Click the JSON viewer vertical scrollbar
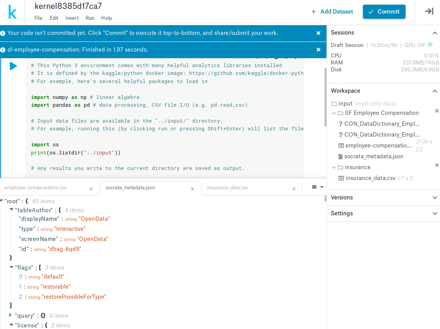Screen dimensions: 440x329 point(325,199)
